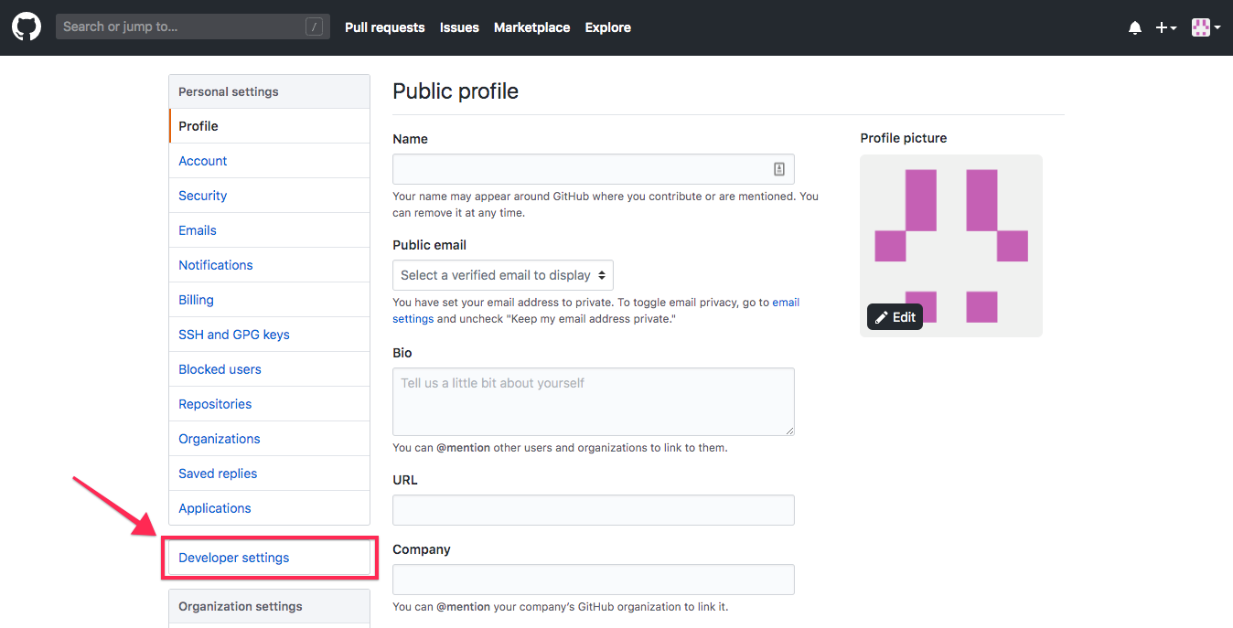1233x628 pixels.
Task: Switch to Pull requests
Action: click(384, 27)
